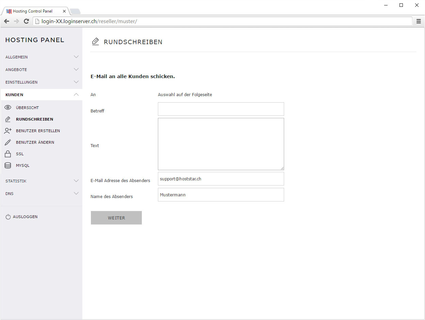This screenshot has height=320, width=425.
Task: Click the Hosting Panel logo title
Action: click(x=35, y=40)
